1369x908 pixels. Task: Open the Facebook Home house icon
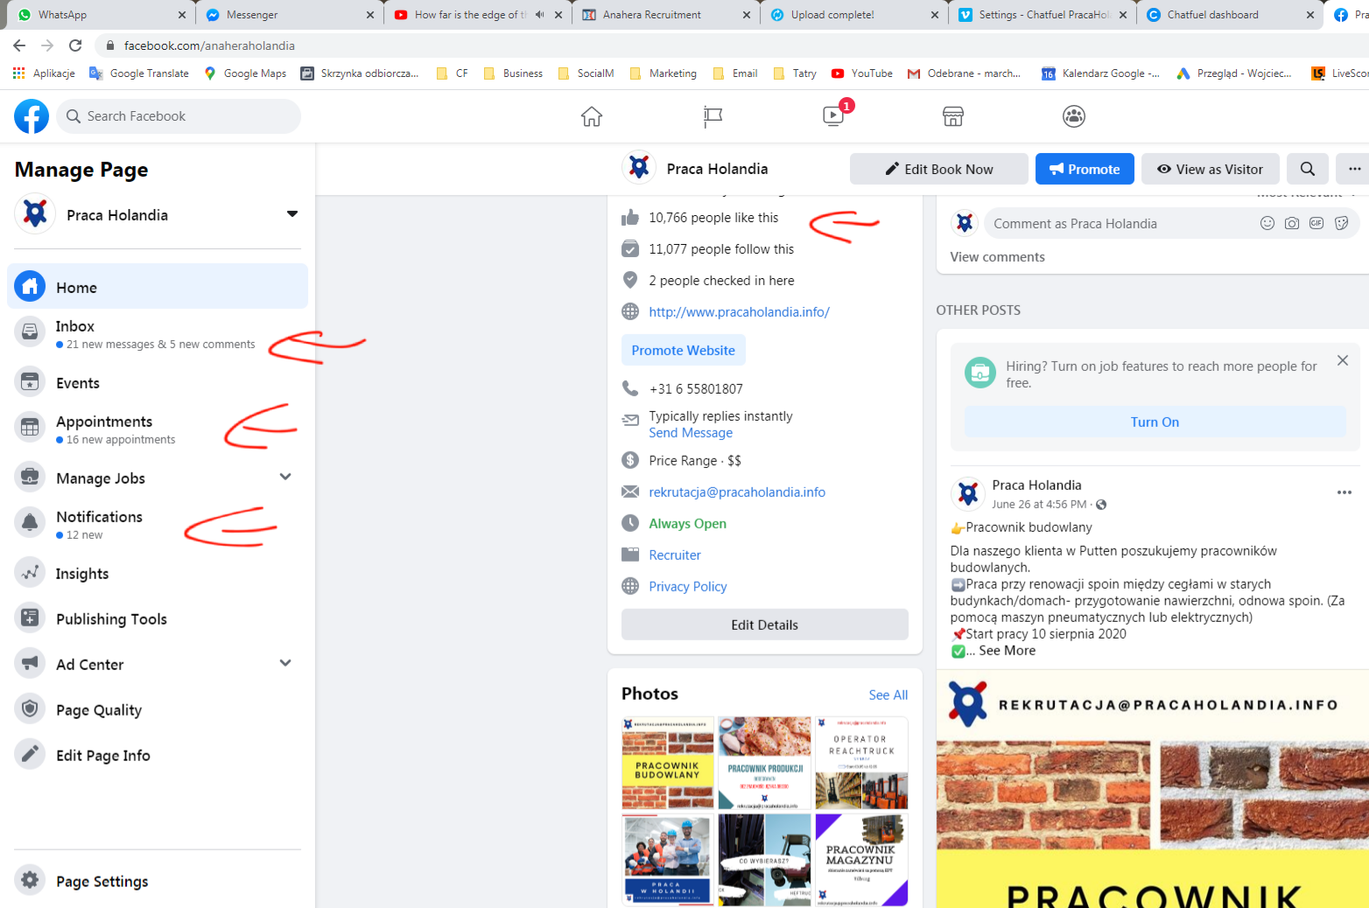pyautogui.click(x=592, y=116)
